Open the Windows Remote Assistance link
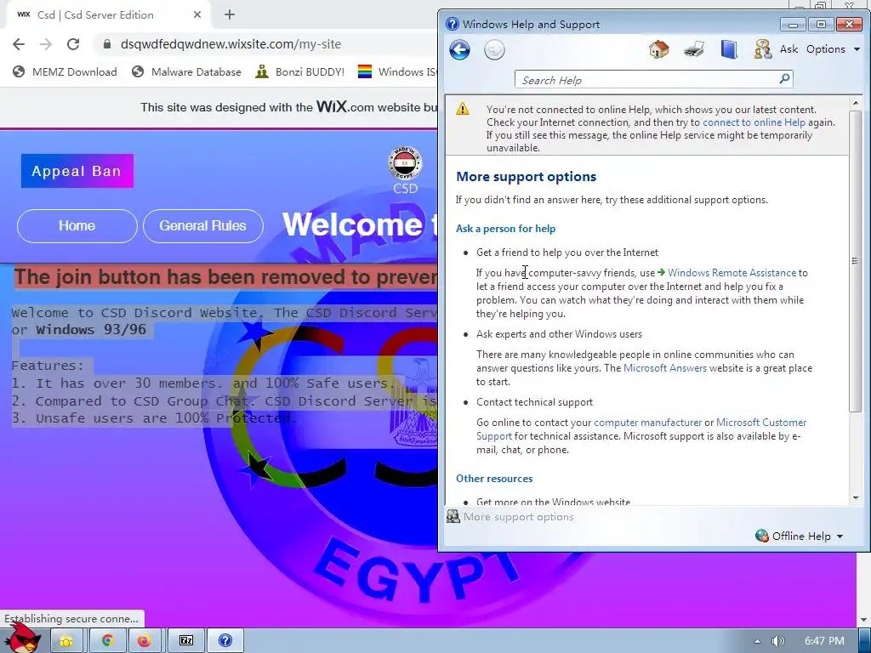This screenshot has width=871, height=653. click(x=732, y=273)
